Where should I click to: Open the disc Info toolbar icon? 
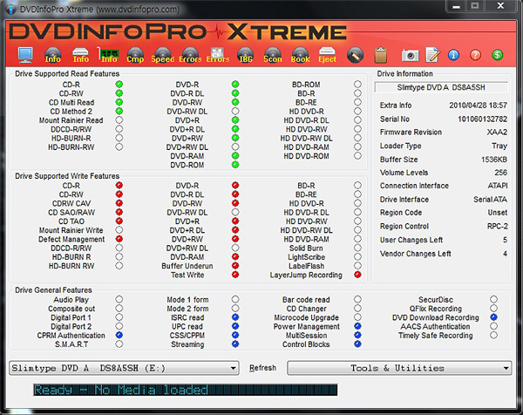52,55
